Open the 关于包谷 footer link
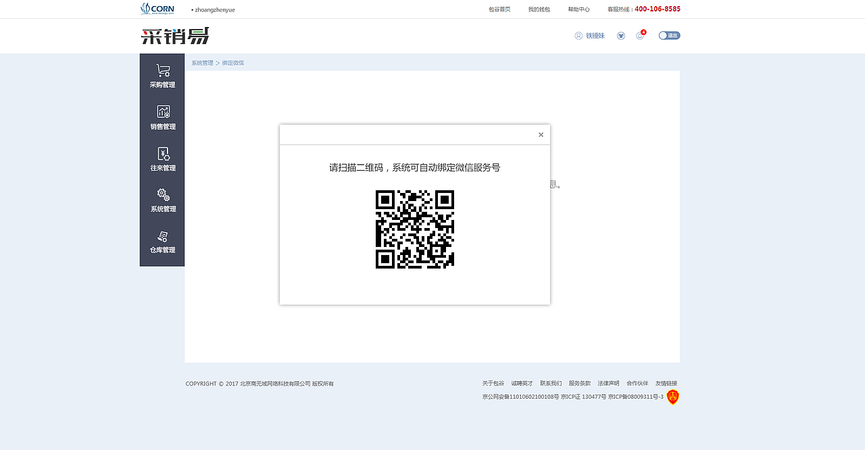Viewport: 865px width, 450px height. [493, 383]
